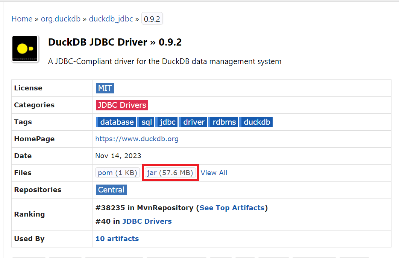399x258 pixels.
Task: Click the License row label
Action: pos(28,88)
